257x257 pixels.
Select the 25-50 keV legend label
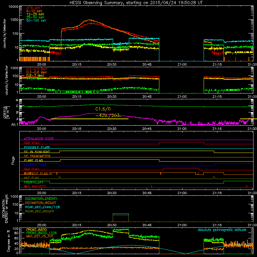tap(35, 17)
